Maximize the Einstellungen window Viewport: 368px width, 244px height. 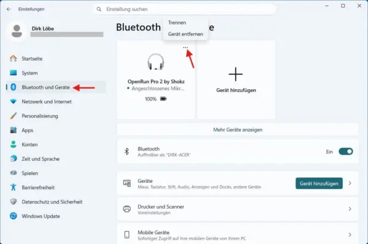click(343, 6)
